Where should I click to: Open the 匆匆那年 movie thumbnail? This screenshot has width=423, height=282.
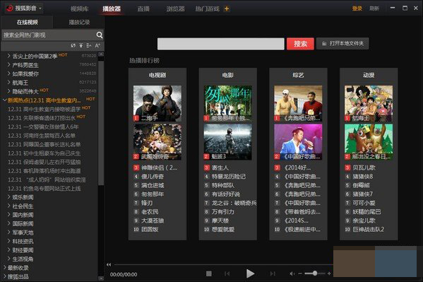[x=227, y=103]
